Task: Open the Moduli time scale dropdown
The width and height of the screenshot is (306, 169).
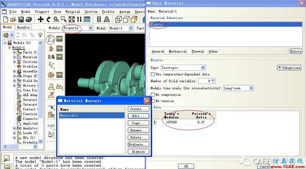Action: (251, 88)
